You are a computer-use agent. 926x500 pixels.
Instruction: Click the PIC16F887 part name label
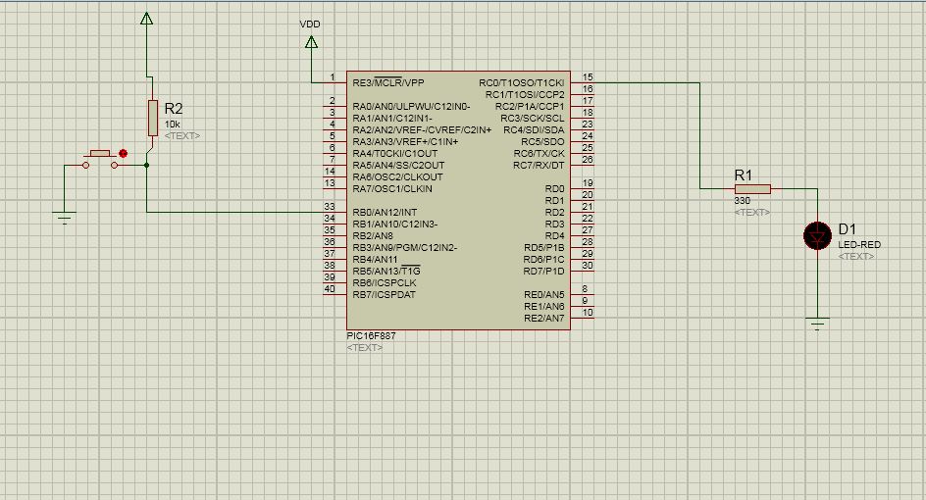369,336
